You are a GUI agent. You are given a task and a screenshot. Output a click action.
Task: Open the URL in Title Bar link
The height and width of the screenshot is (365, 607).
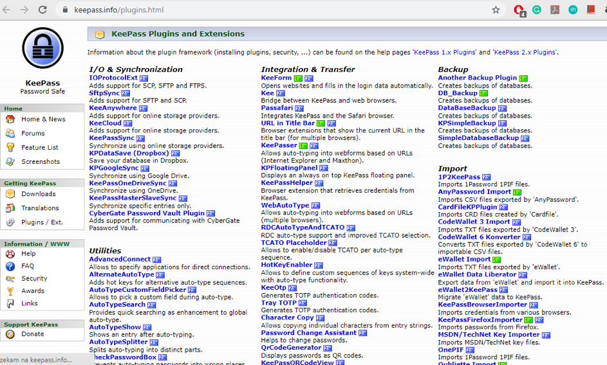288,123
